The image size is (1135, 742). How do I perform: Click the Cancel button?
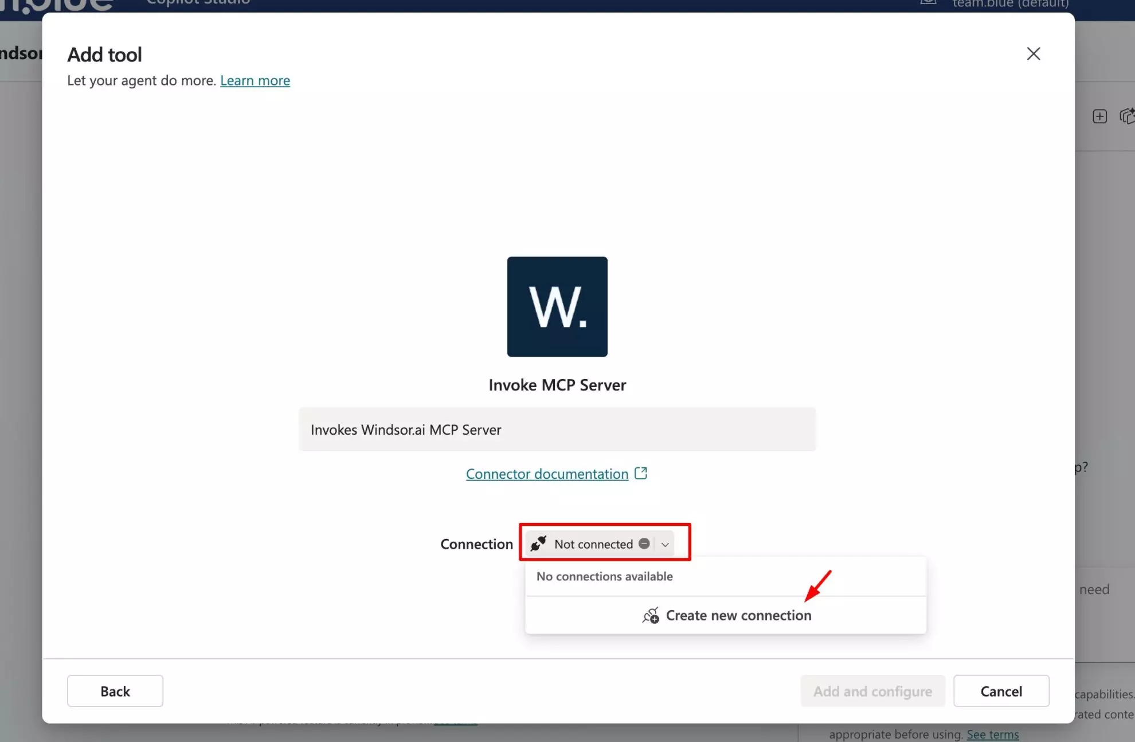point(1001,691)
